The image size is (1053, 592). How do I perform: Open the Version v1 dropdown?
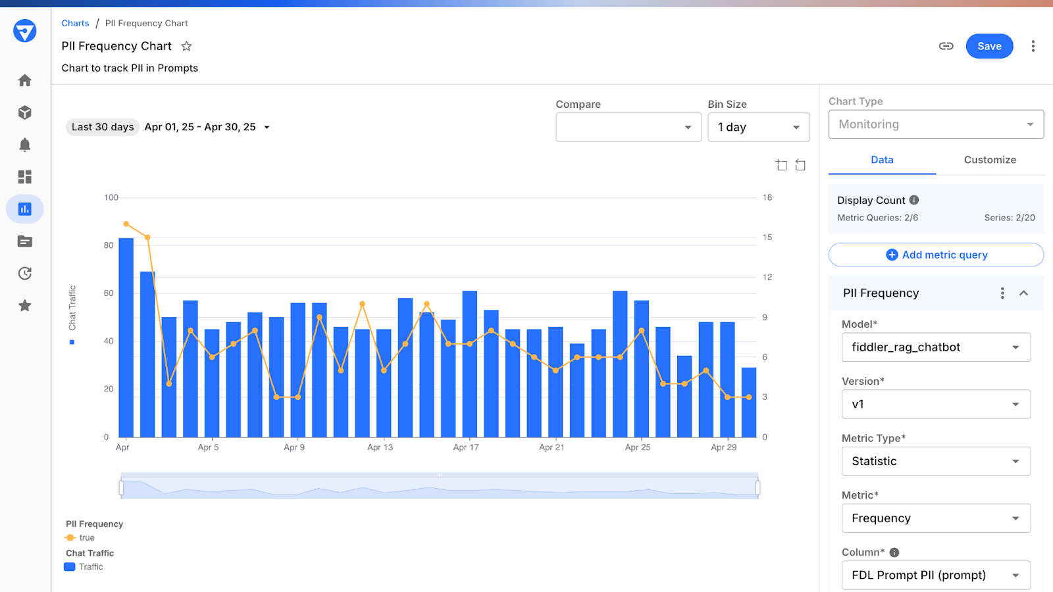[936, 405]
